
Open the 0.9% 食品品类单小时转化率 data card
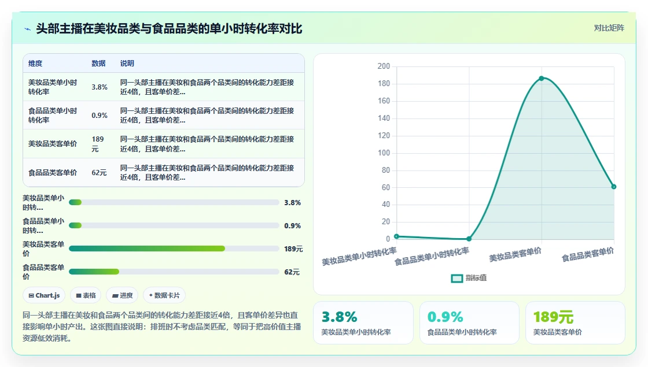coord(469,323)
